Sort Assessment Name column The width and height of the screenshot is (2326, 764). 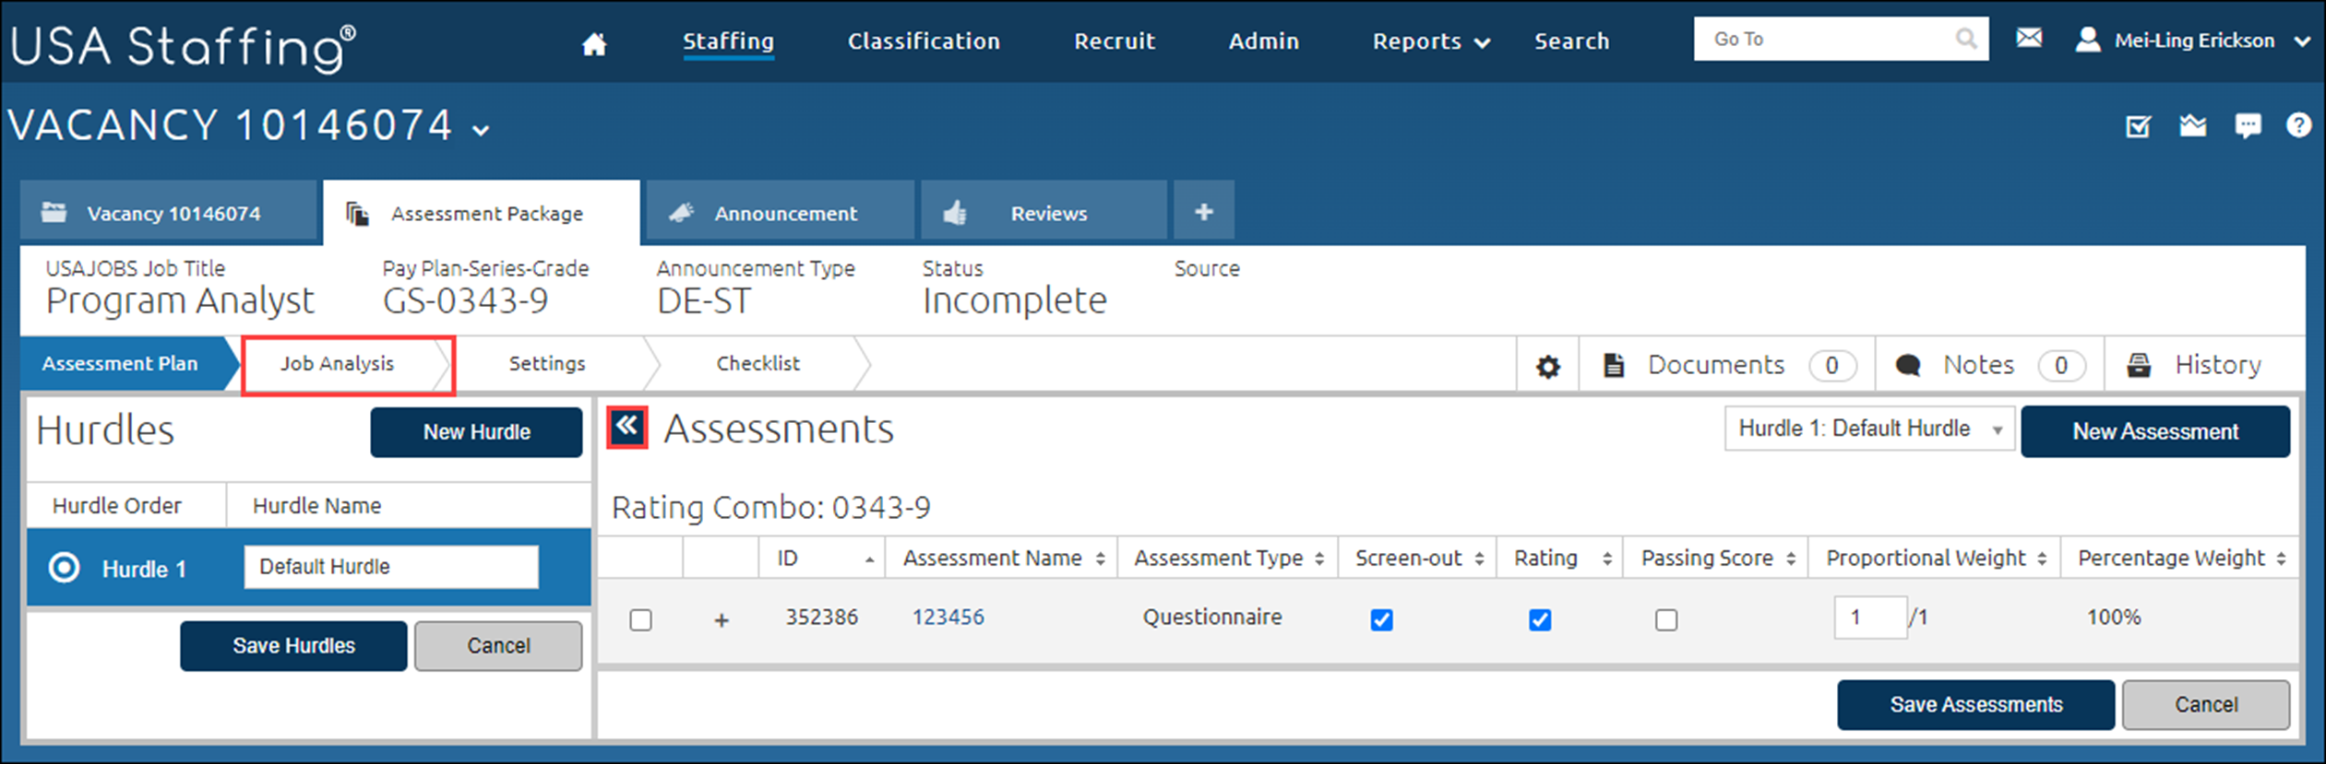[1100, 558]
